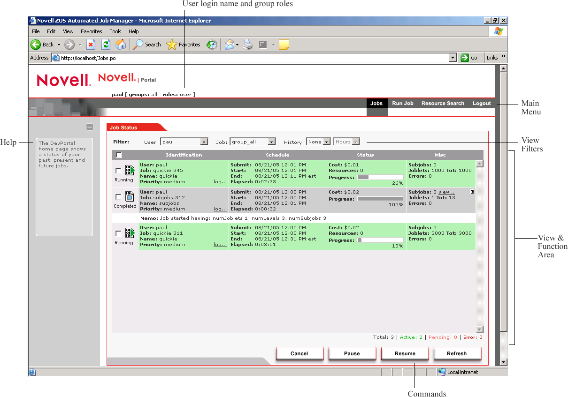
Task: Click the 26% progress bar of quickie.345
Action: coord(380,177)
